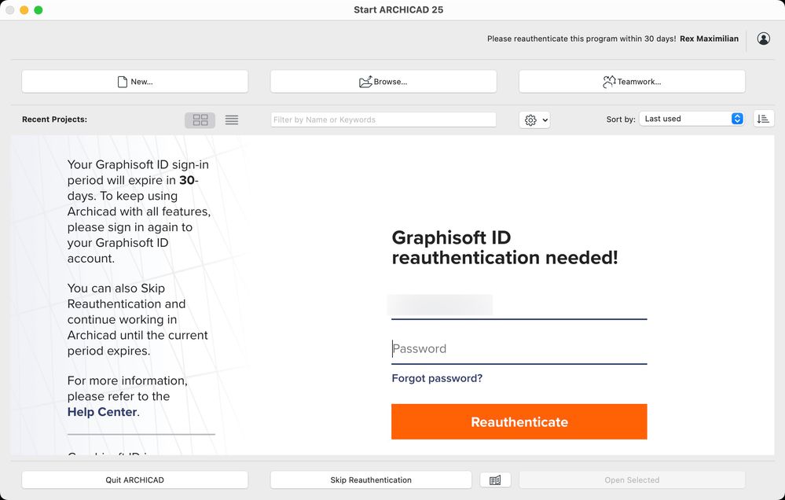Click the recent projects settings gear icon
The image size is (785, 500).
coord(529,119)
